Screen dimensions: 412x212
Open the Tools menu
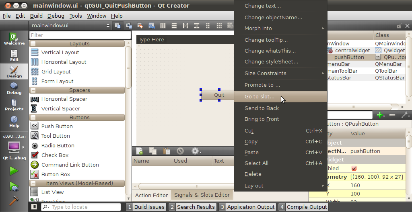[76, 16]
